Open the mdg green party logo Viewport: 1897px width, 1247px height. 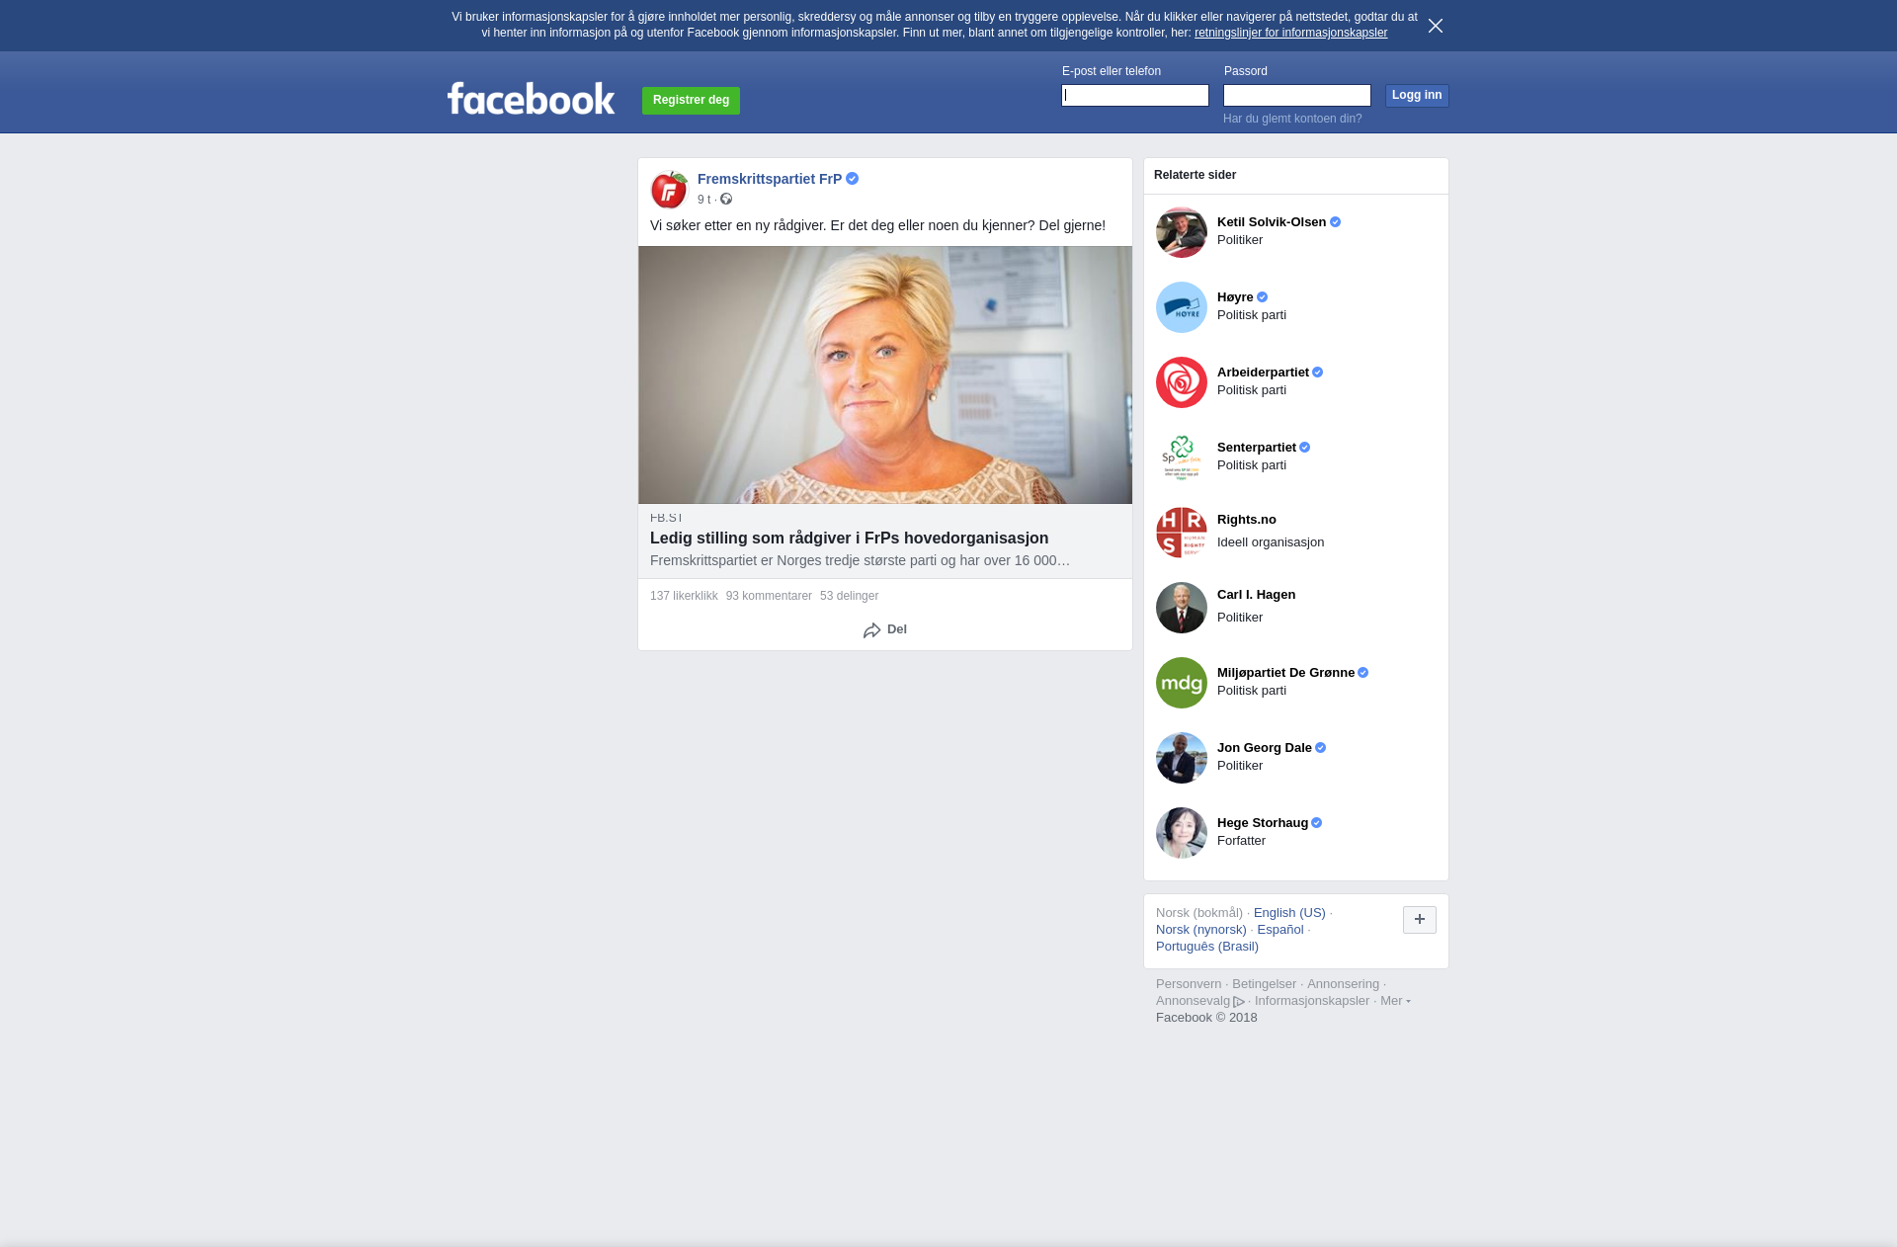(1182, 683)
